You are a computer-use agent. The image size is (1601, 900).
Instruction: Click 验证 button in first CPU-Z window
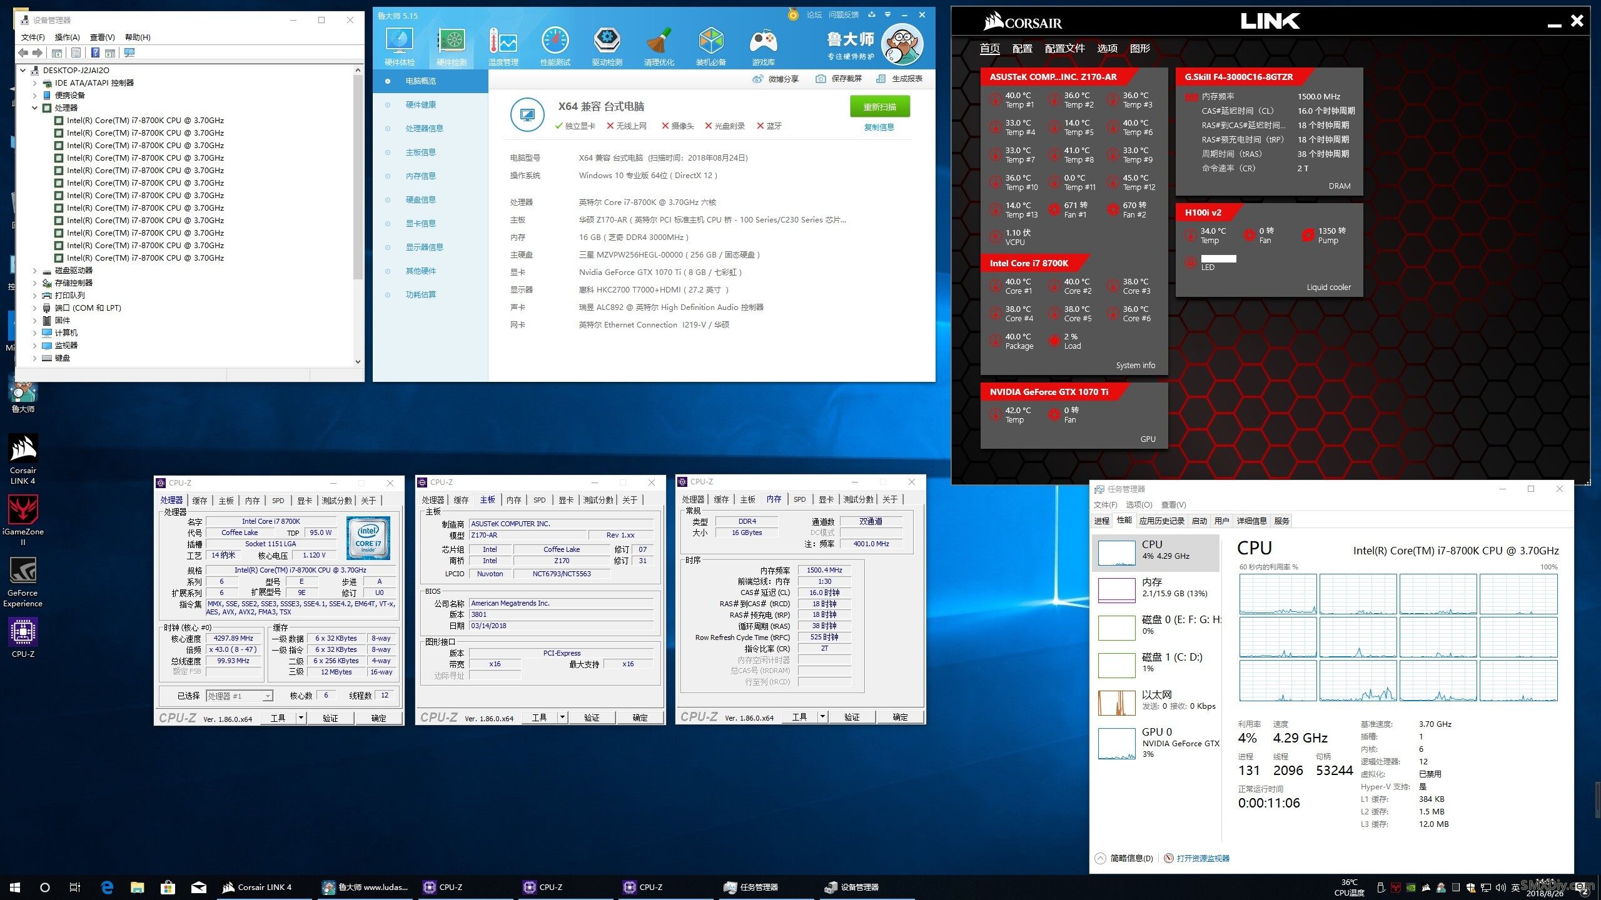tap(330, 718)
